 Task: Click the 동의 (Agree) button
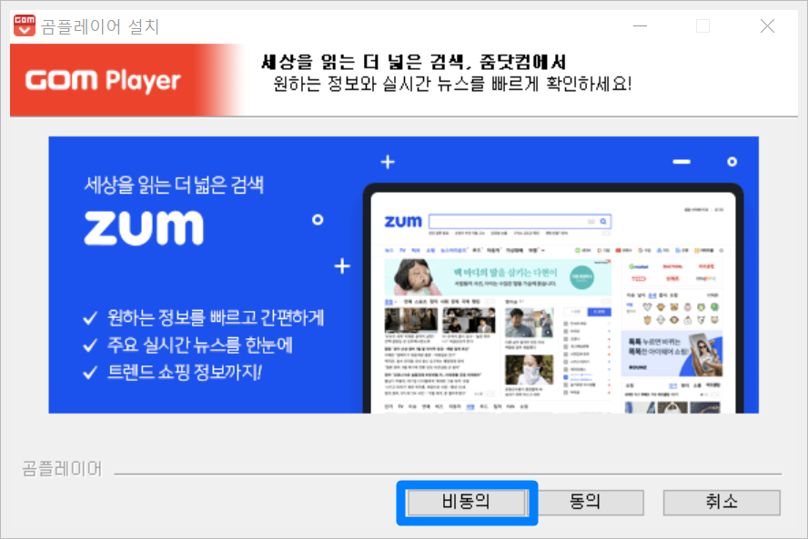[x=585, y=502]
